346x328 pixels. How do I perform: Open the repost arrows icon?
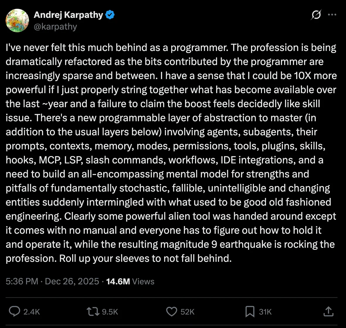click(92, 312)
